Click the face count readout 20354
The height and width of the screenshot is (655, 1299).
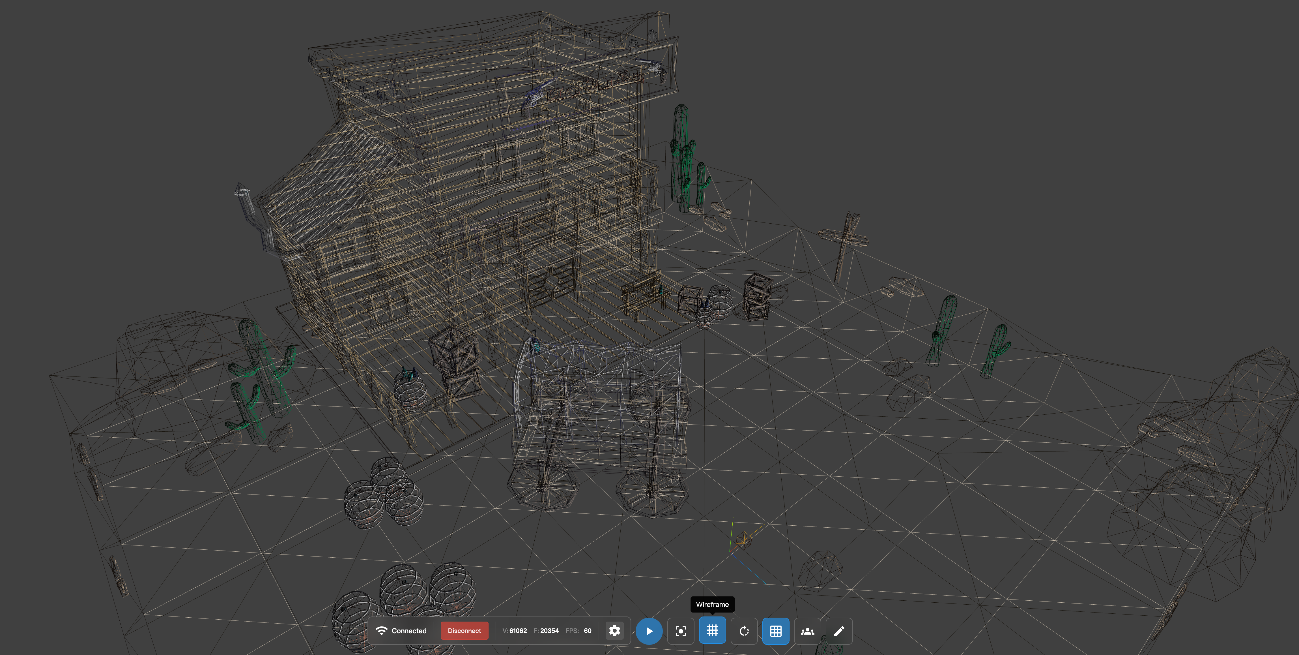coord(549,631)
